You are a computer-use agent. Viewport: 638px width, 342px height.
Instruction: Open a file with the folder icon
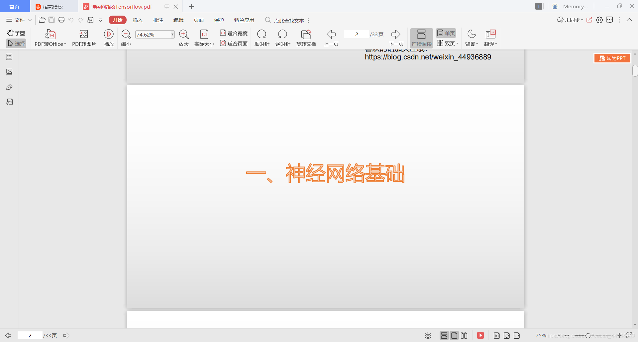[42, 20]
